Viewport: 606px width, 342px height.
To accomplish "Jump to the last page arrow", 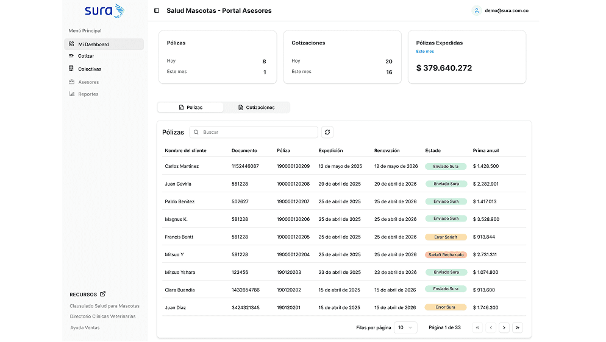I will click(518, 327).
